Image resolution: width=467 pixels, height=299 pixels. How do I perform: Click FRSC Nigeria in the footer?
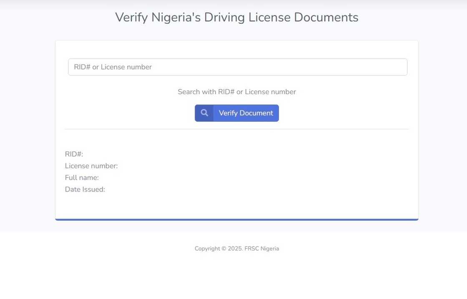click(x=262, y=249)
